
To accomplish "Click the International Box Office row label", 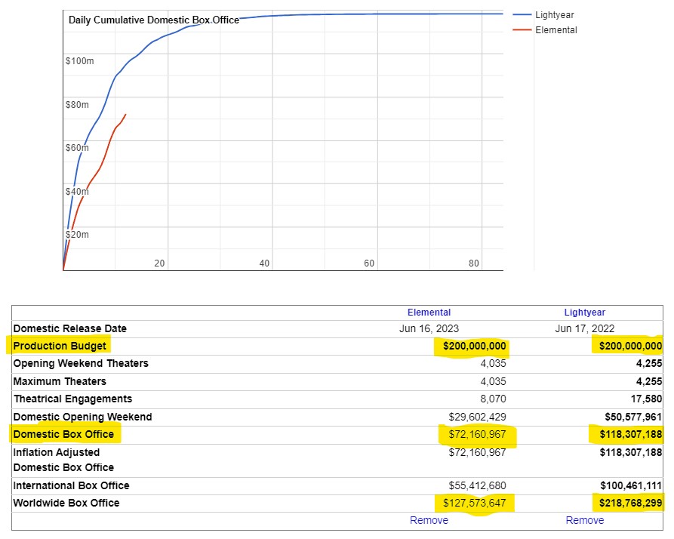I will pyautogui.click(x=71, y=485).
